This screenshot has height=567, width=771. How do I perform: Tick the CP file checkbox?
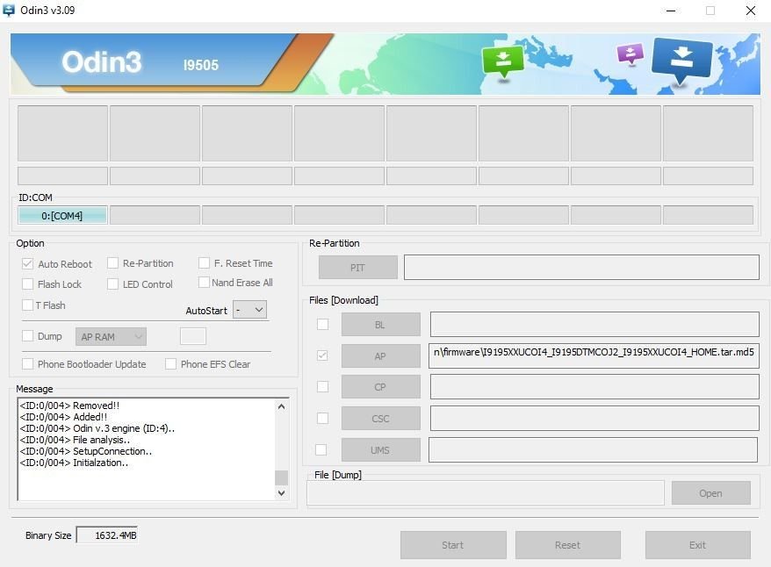coord(322,387)
